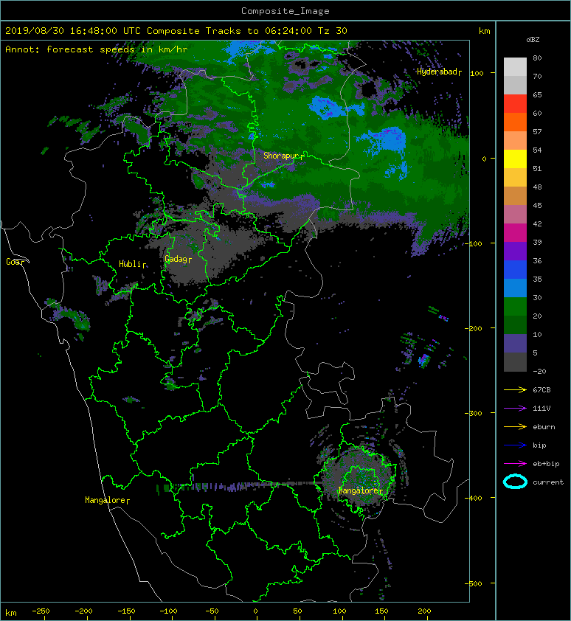Click the purple 111V arrow icon
The height and width of the screenshot is (621, 571).
(x=515, y=409)
